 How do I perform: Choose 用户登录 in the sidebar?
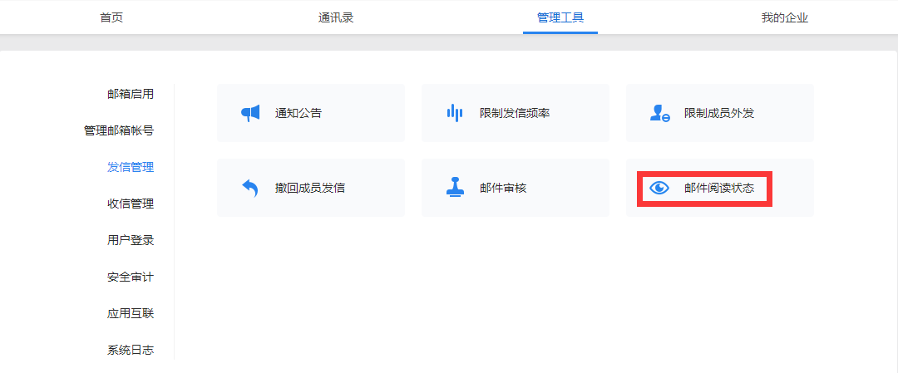click(131, 240)
